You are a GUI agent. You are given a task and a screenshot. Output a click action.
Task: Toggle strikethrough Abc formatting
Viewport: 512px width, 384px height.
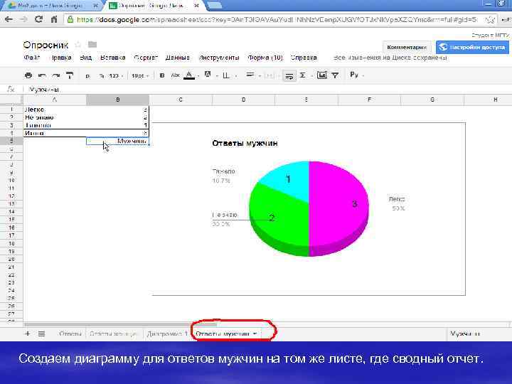(x=176, y=75)
